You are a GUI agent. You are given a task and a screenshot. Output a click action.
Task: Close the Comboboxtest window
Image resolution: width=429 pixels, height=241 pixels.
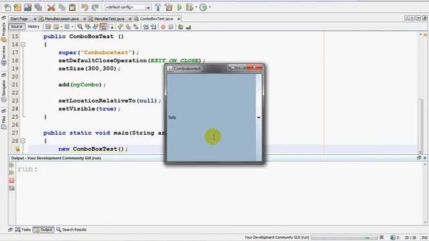tap(254, 67)
